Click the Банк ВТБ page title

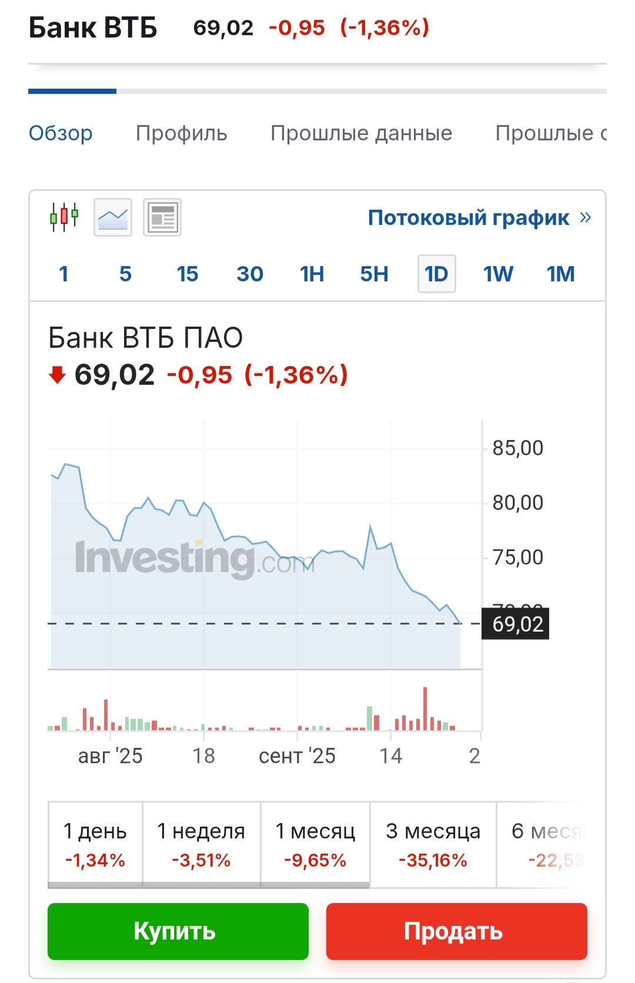(93, 28)
